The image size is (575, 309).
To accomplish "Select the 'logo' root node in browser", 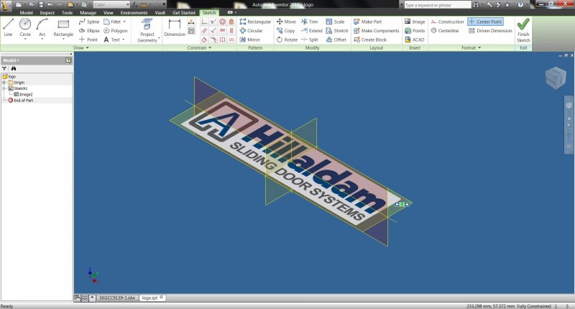I will pos(9,77).
